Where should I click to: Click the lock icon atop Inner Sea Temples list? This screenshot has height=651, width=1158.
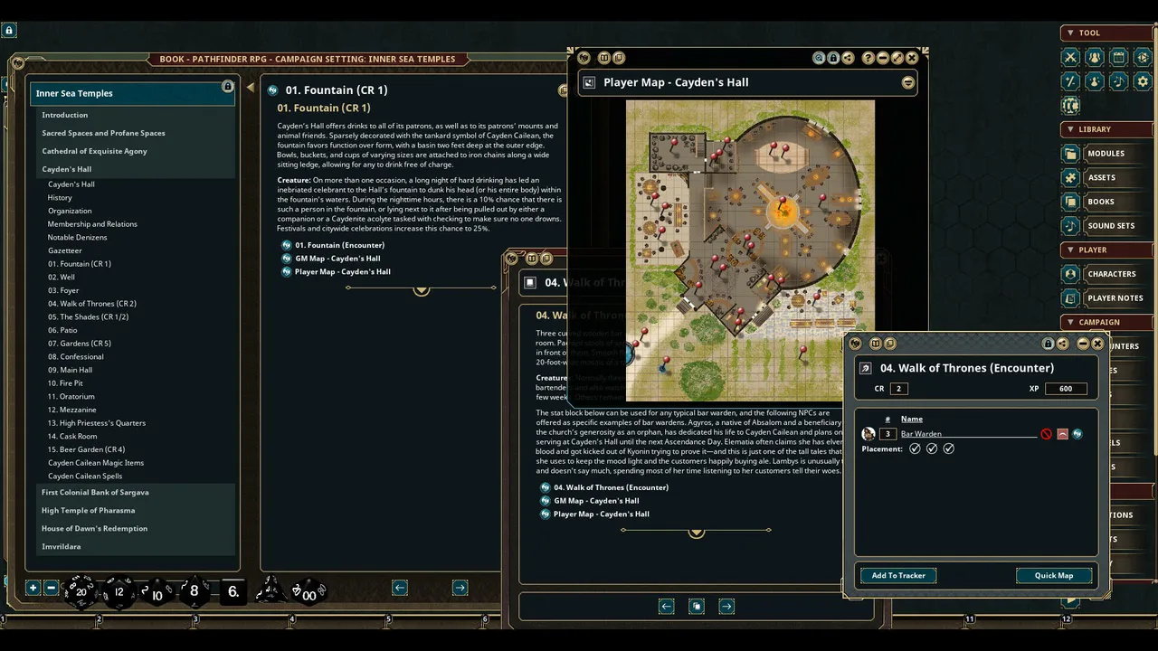pos(227,87)
